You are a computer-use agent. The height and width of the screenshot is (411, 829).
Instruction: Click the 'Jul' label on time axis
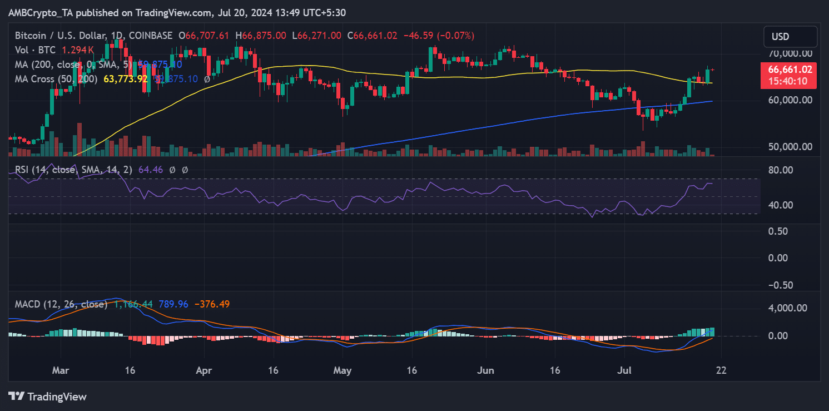coord(624,369)
